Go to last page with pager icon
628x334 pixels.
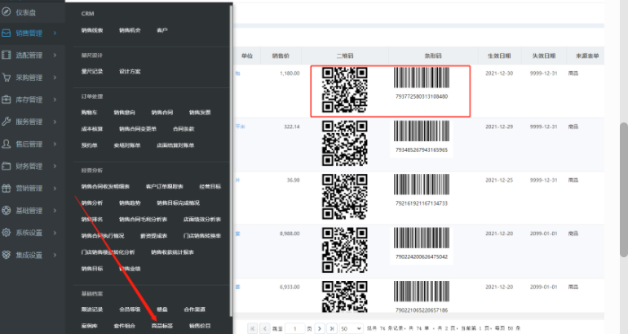[332, 328]
